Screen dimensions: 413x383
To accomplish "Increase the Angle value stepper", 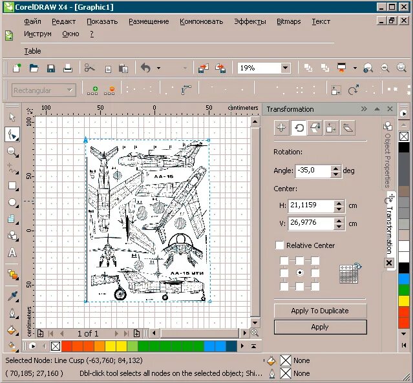I will tap(335, 168).
